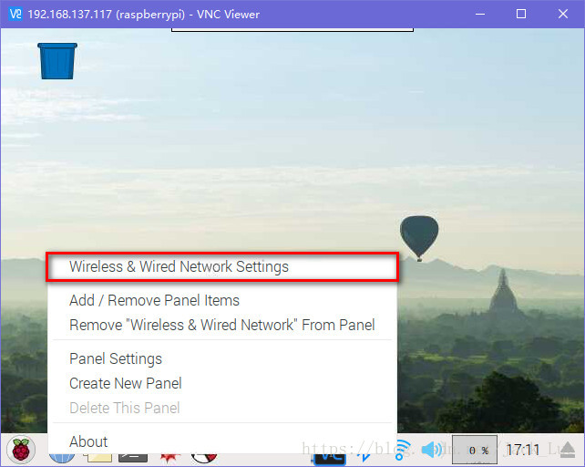
Task: Click the VNC Viewer title bar logo
Action: [15, 15]
